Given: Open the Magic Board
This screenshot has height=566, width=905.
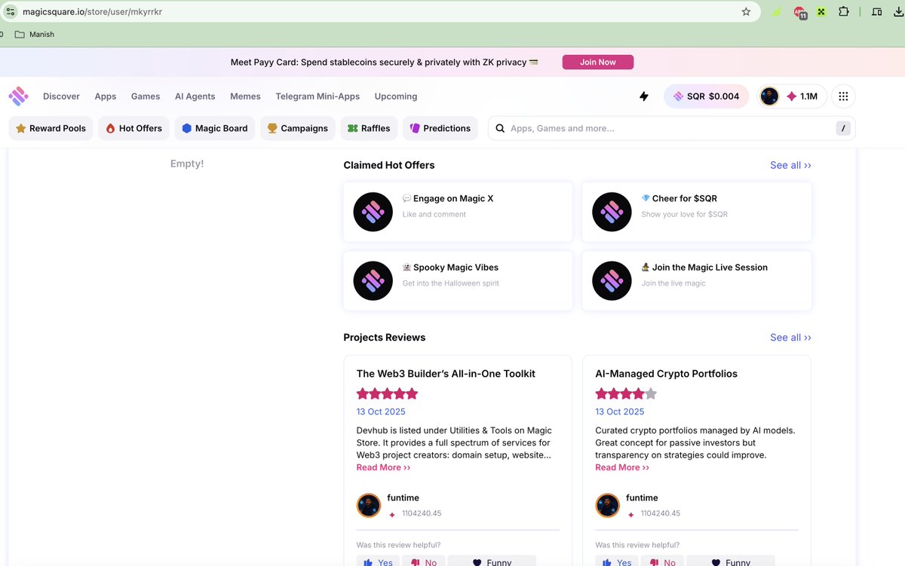Looking at the screenshot, I should pos(215,128).
